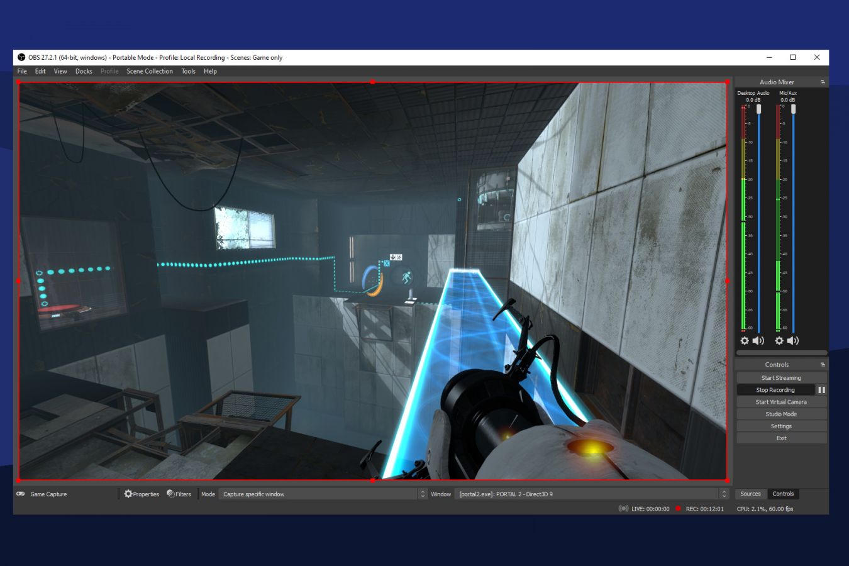Click the Mic/Aux volume slider handle

pyautogui.click(x=794, y=109)
